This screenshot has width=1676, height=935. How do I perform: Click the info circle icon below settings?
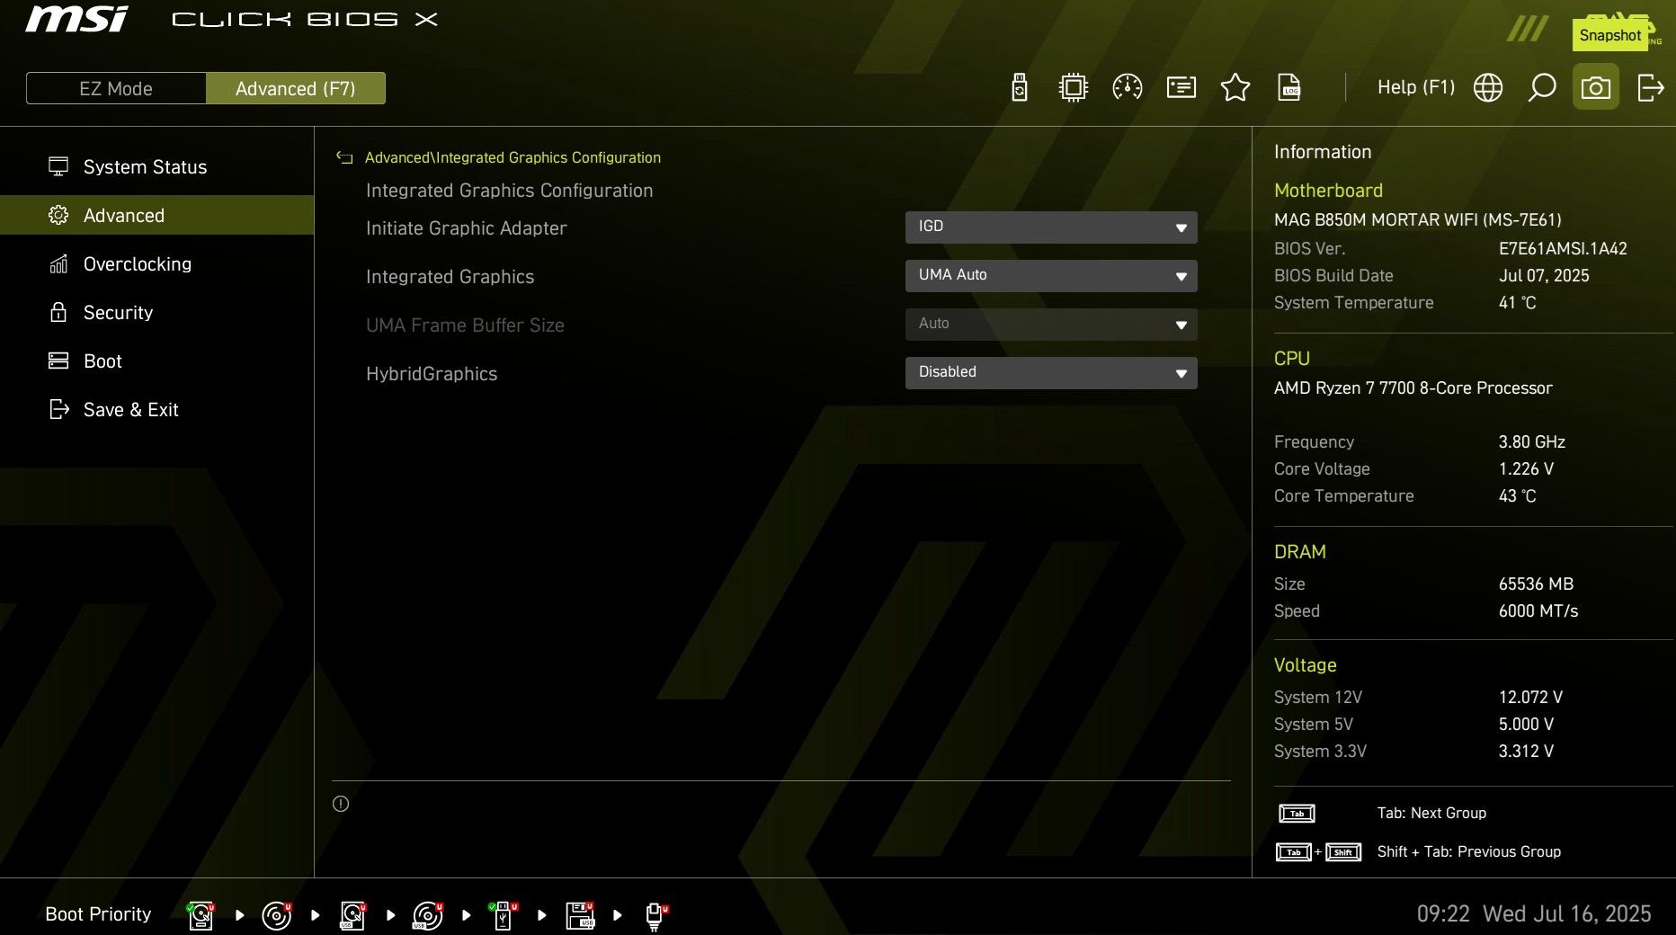click(341, 804)
